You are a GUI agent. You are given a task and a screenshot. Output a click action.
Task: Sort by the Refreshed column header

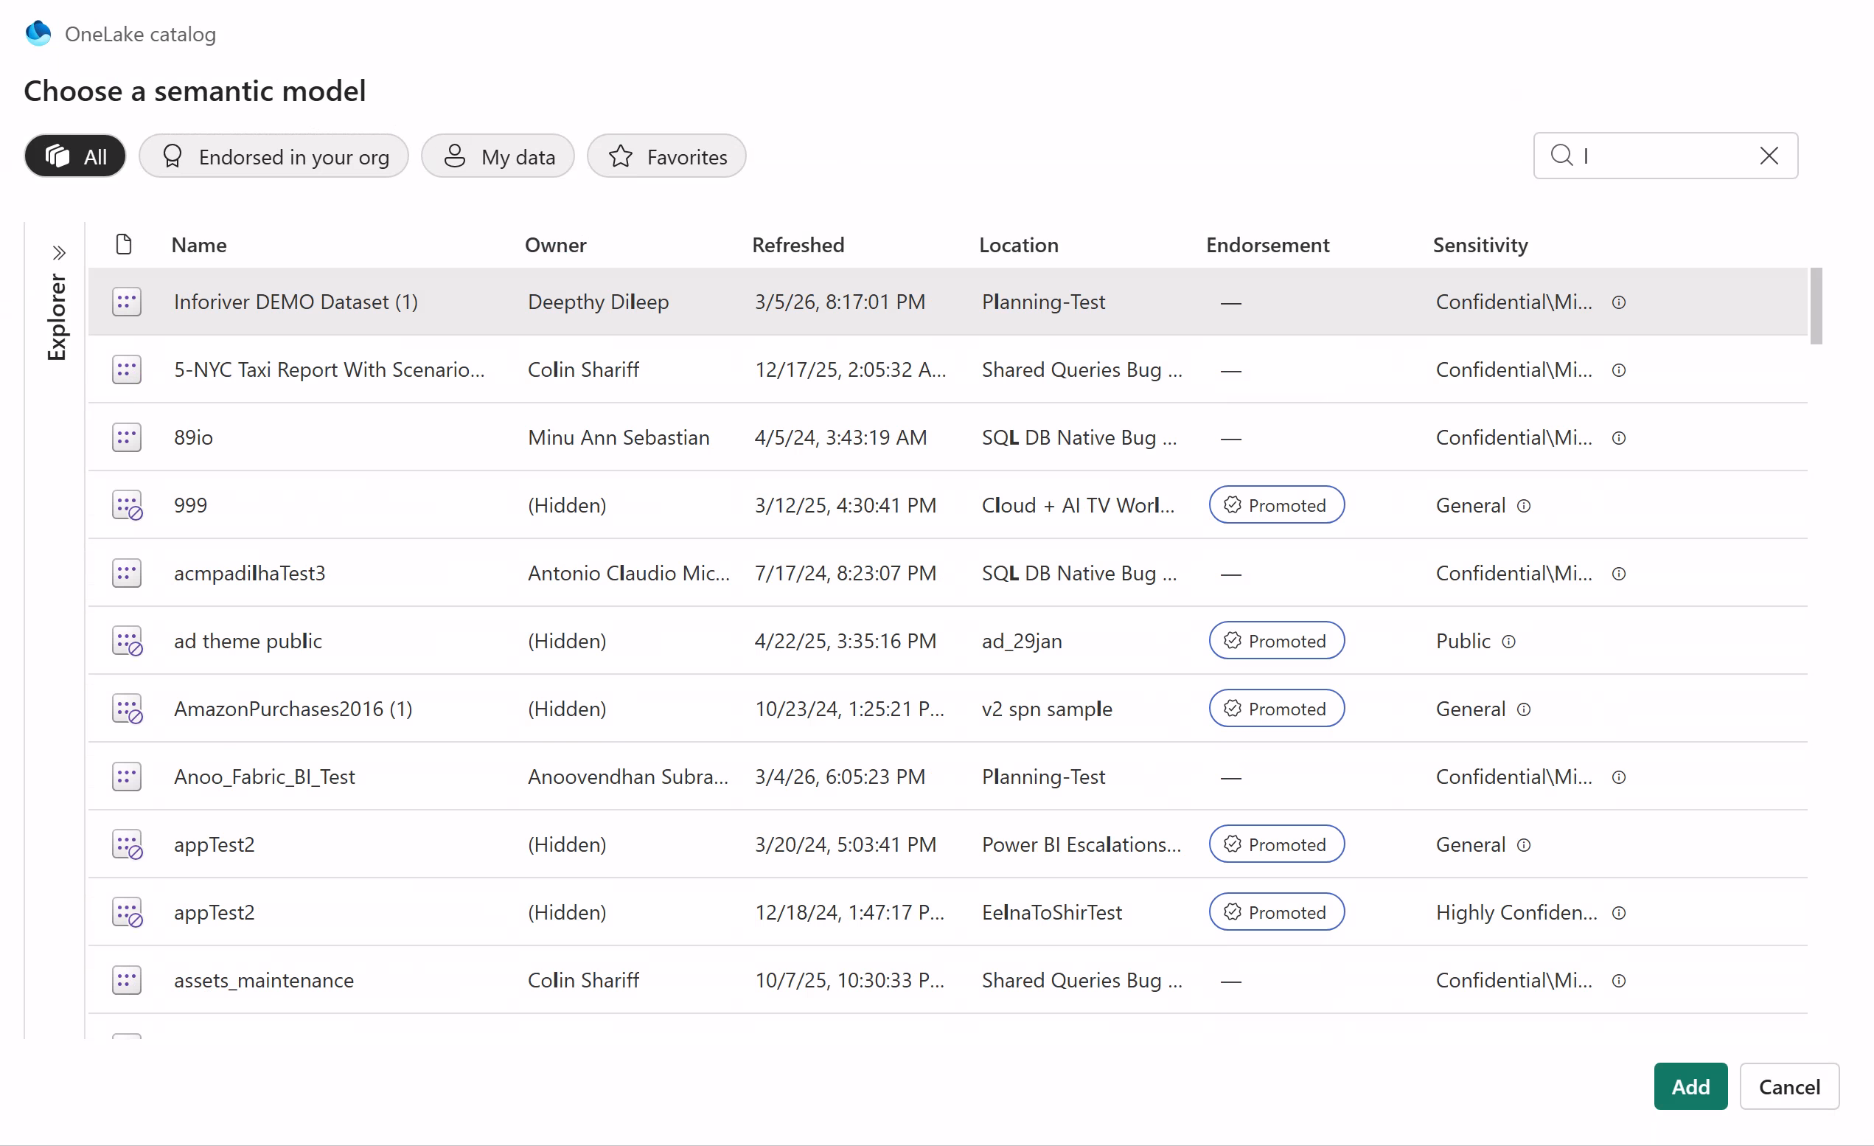point(798,245)
